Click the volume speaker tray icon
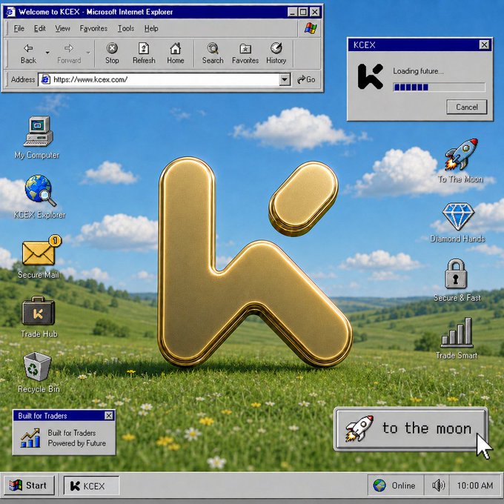 point(438,485)
